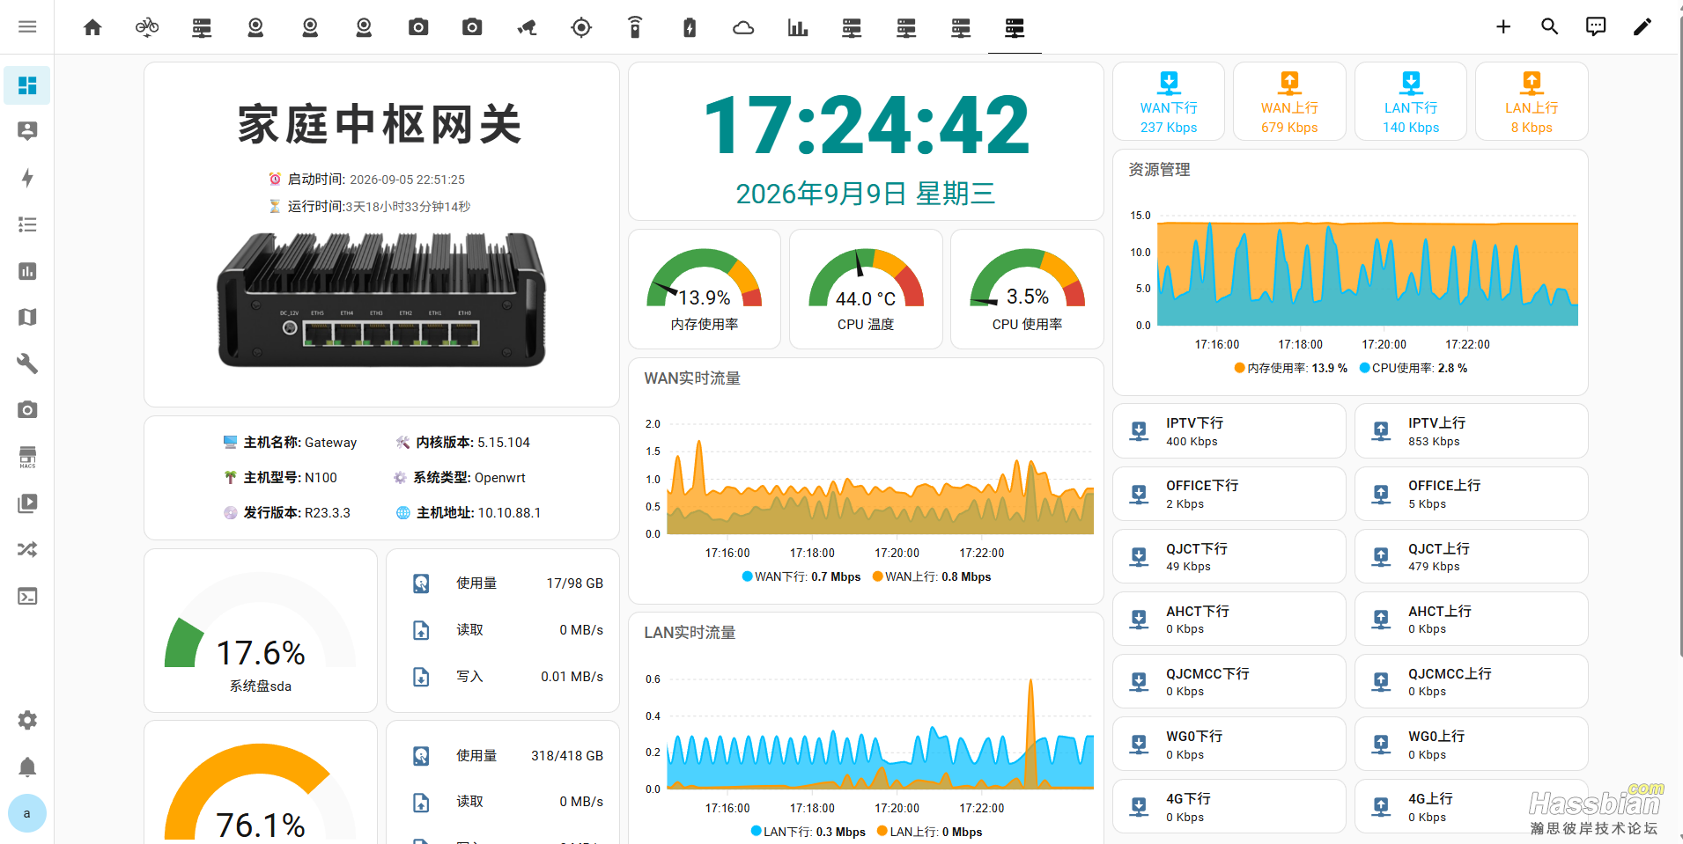
Task: Click the search magnifier icon
Action: point(1549,26)
